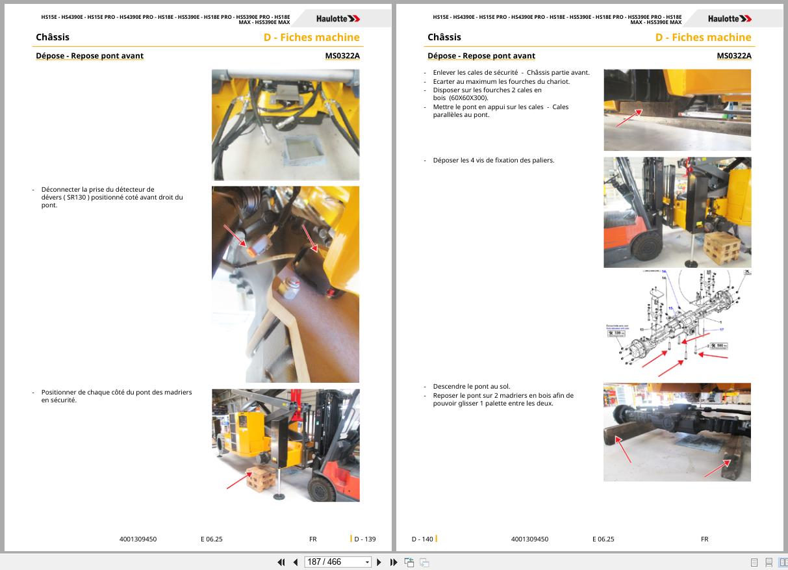Viewport: 788px width, 570px height.
Task: Click the model list header on left page
Action: tap(166, 19)
